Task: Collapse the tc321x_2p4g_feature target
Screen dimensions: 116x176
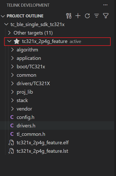Action: (x=9, y=41)
